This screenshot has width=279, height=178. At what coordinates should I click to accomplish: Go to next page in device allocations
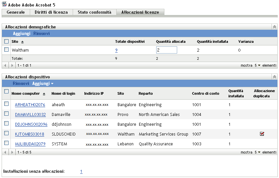[x=12, y=152]
